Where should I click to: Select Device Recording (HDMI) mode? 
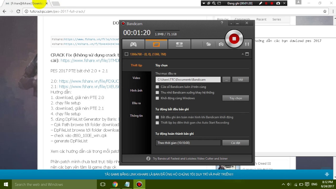pos(179,44)
